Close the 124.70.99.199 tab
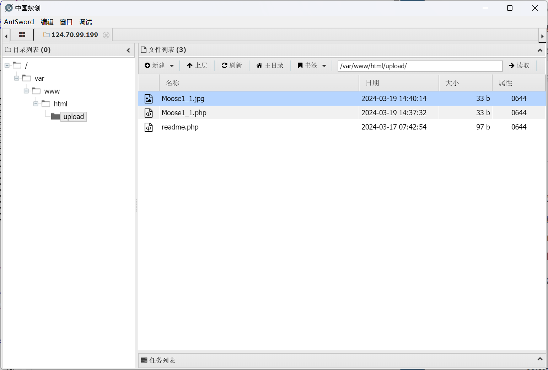Image resolution: width=548 pixels, height=370 pixels. [106, 35]
